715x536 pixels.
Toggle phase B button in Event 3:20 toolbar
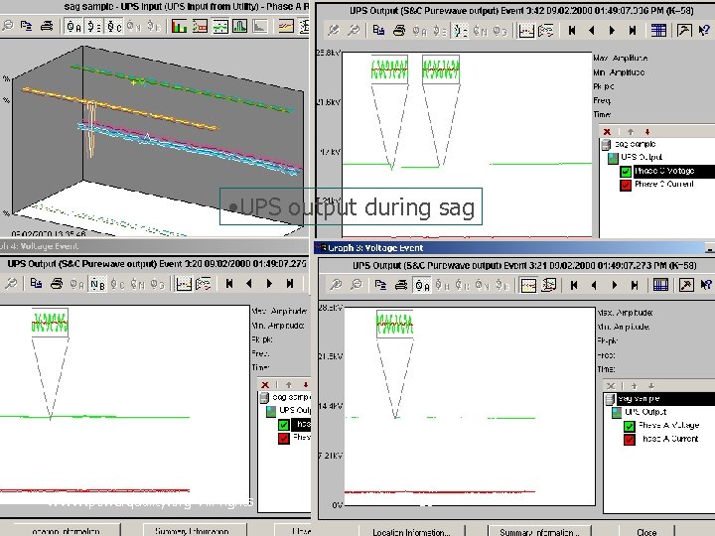pyautogui.click(x=97, y=285)
